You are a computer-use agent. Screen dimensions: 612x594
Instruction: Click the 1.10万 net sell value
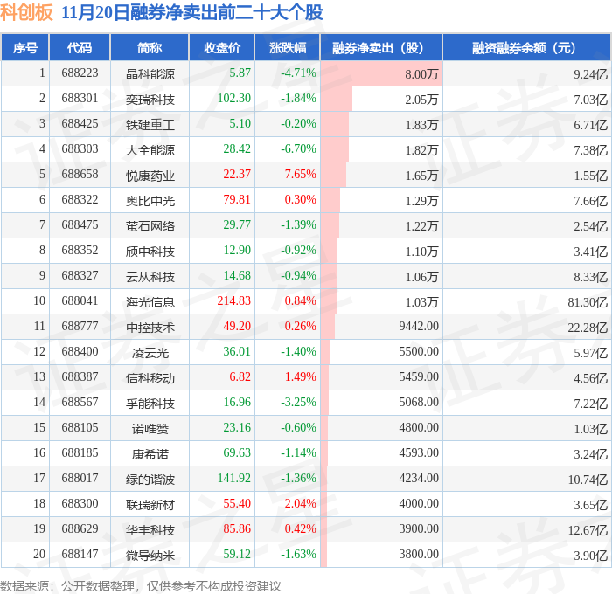coord(421,252)
